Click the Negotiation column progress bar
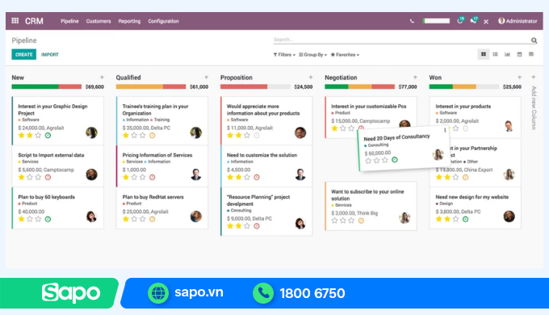 click(359, 86)
